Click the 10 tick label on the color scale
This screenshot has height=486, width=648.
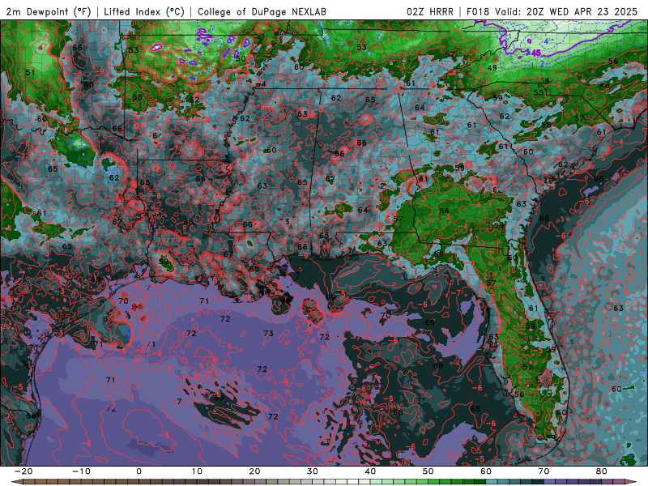coord(197,471)
